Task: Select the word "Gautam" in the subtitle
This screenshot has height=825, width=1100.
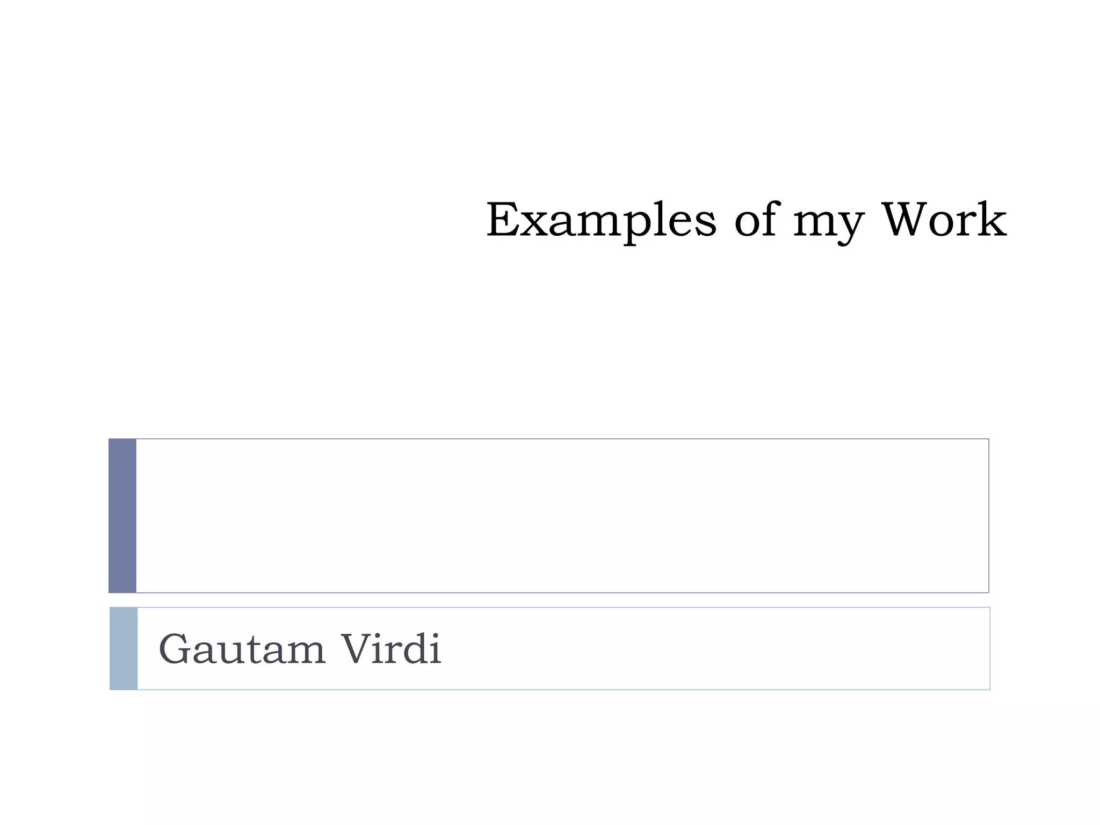Action: (x=242, y=649)
